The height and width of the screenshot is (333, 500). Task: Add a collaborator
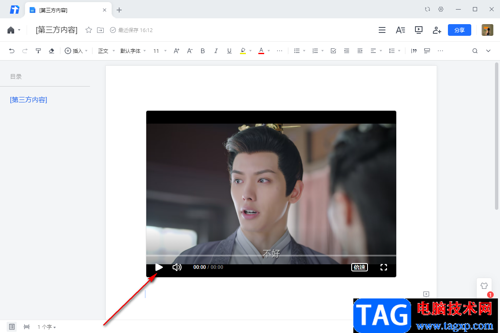[x=437, y=30]
